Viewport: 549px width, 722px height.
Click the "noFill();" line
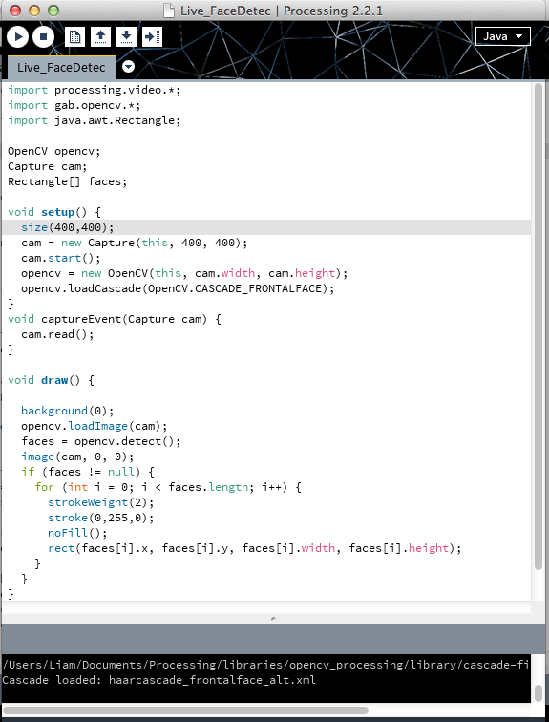[x=77, y=533]
